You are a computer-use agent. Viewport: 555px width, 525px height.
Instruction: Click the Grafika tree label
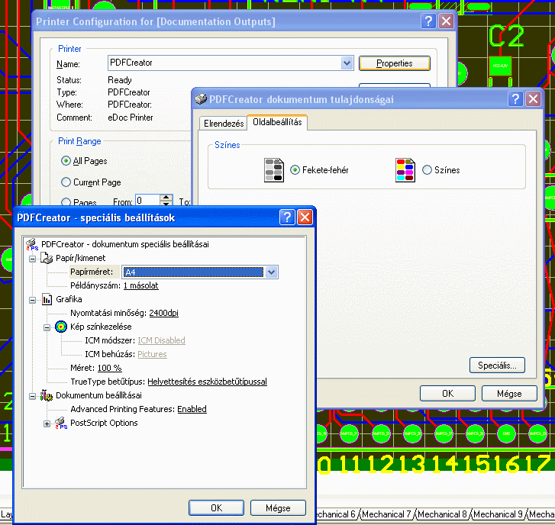(x=69, y=299)
